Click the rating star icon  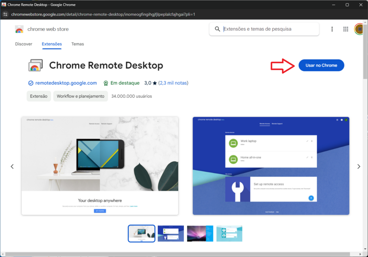[x=155, y=83]
